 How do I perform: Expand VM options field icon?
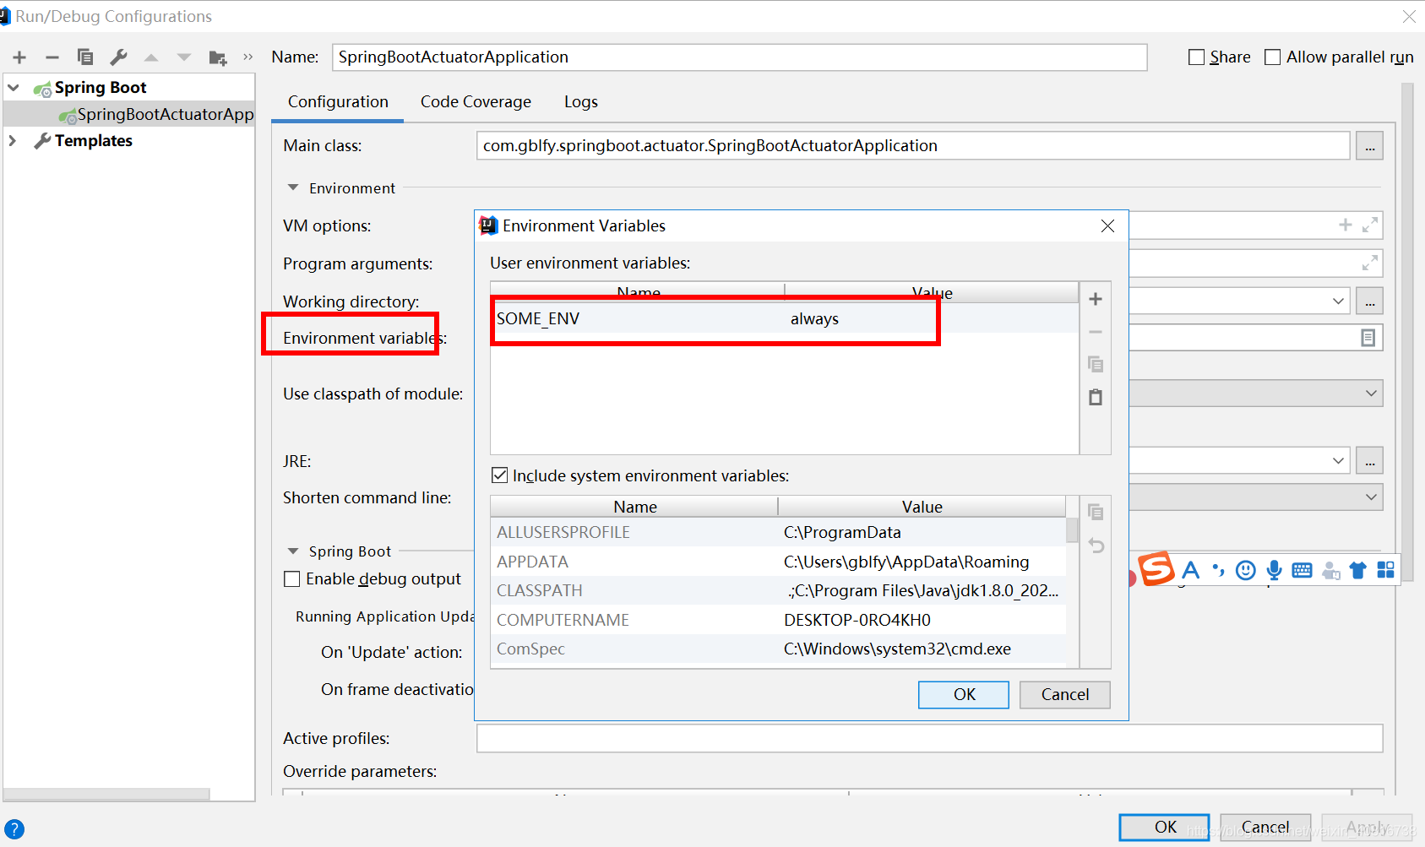(x=1370, y=225)
